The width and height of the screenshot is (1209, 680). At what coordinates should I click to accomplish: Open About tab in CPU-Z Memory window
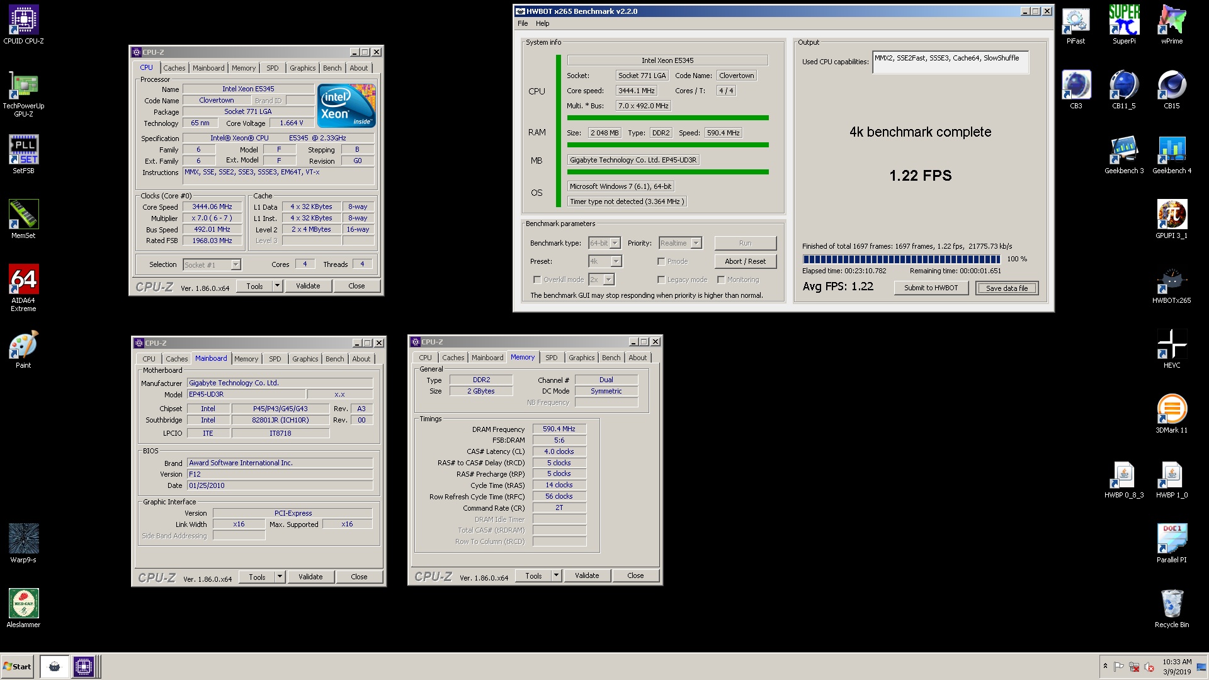click(637, 358)
